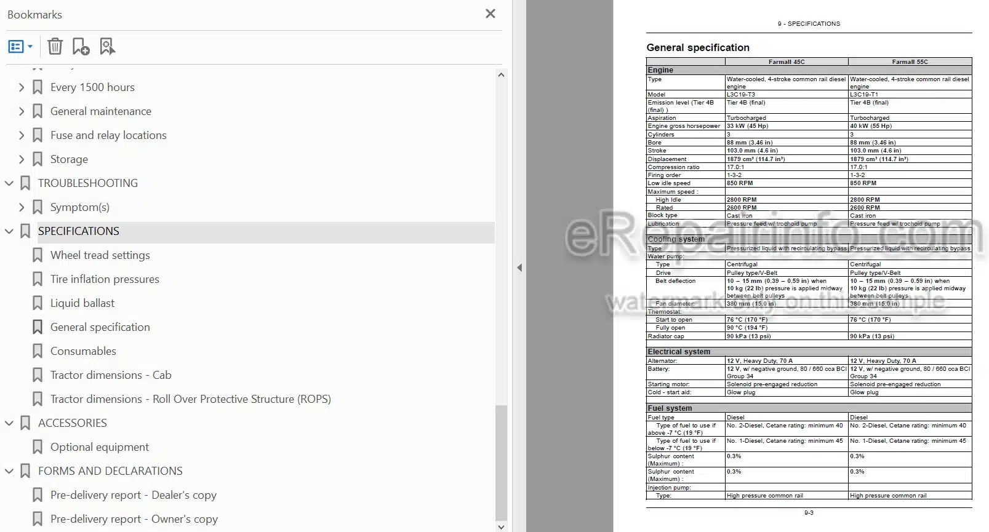Expand the Storage bookmark
Screen dimensions: 989x532
22,159
